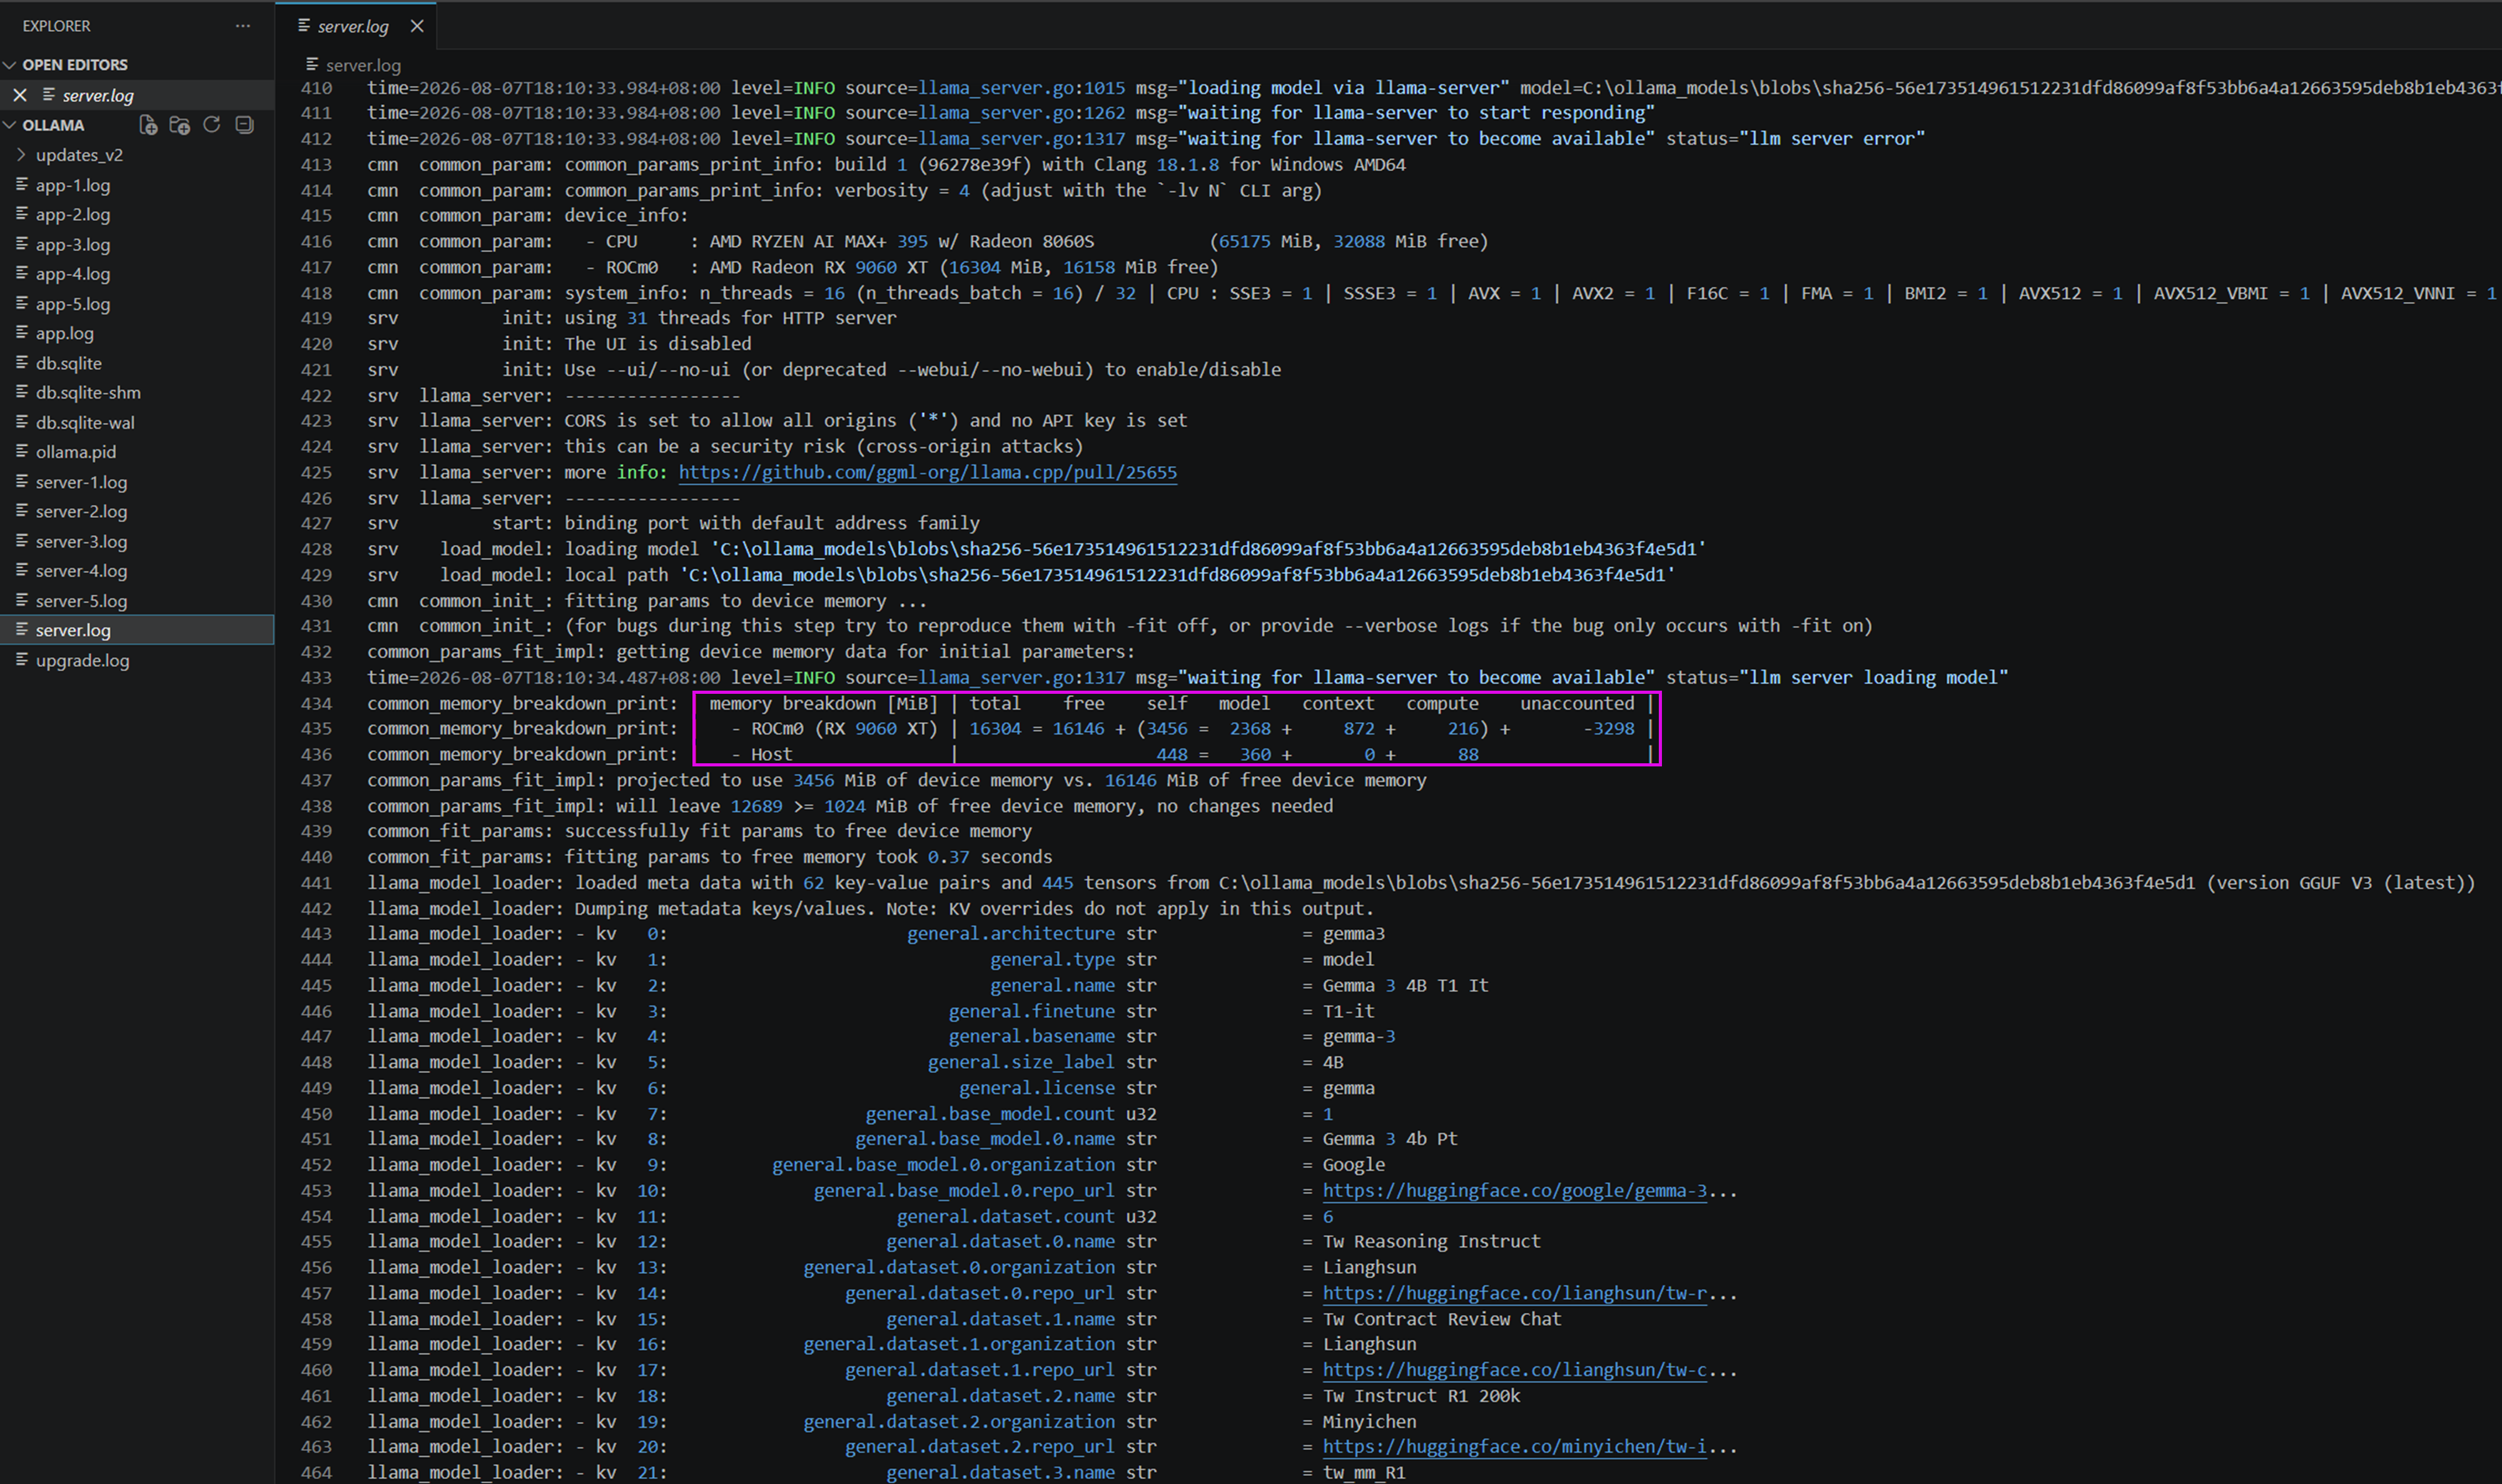Open server-2.log file

(x=81, y=511)
